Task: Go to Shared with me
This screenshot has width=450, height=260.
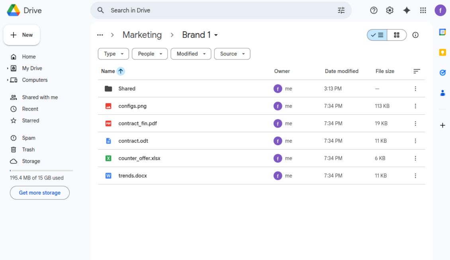Action: 40,97
